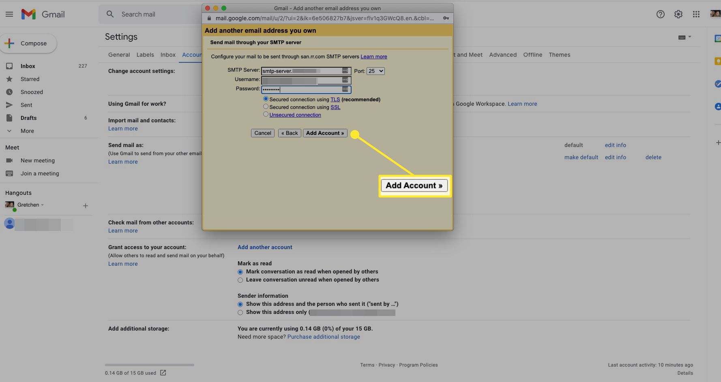This screenshot has height=382, width=721.
Task: Open Google Tasks in side panel
Action: [x=718, y=84]
